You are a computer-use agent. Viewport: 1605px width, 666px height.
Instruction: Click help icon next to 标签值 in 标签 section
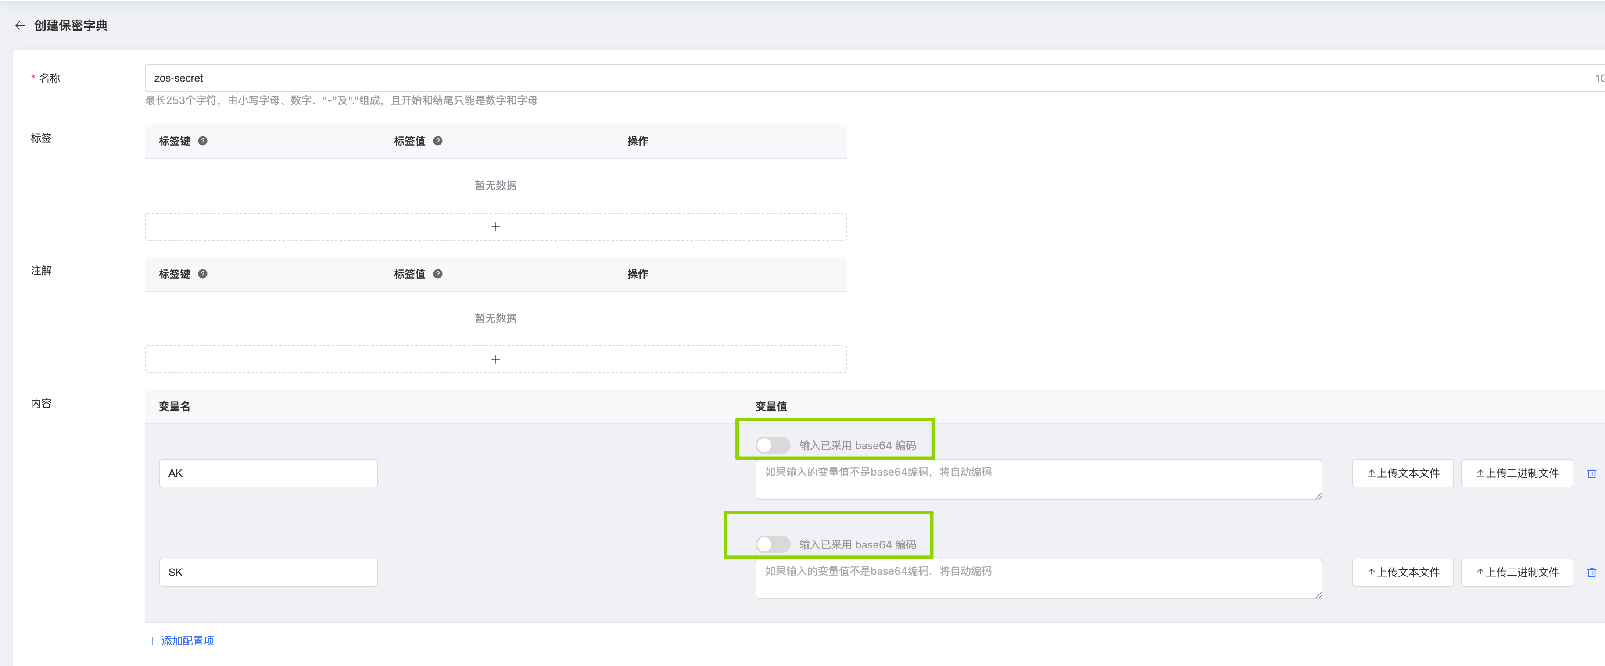438,141
